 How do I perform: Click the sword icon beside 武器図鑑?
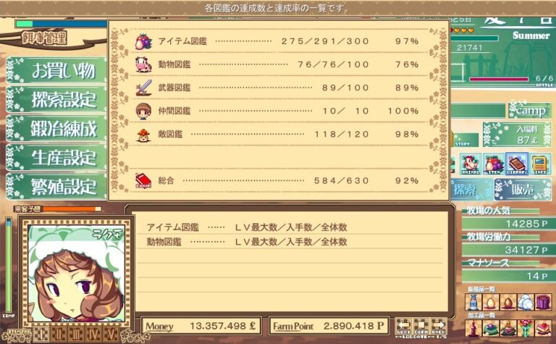143,88
